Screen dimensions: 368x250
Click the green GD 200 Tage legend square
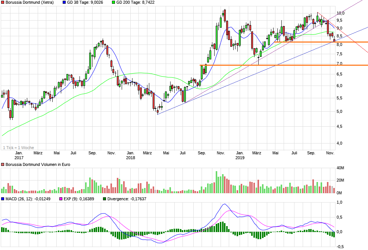(113, 2)
